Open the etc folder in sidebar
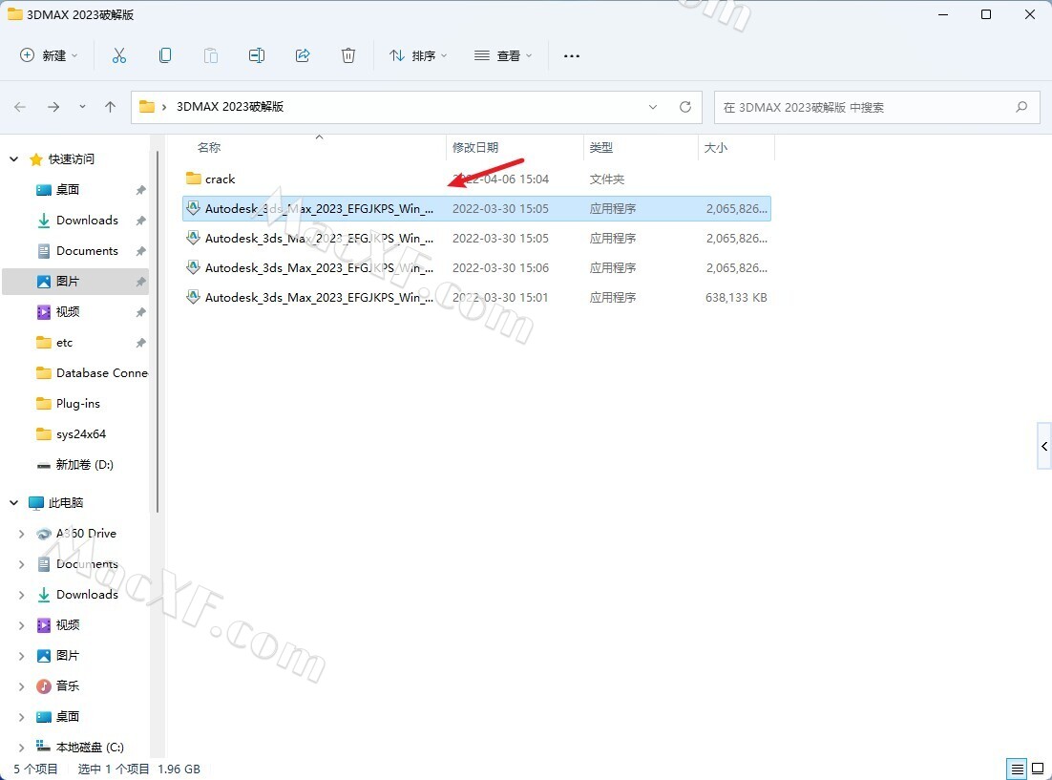The width and height of the screenshot is (1052, 780). (x=64, y=343)
